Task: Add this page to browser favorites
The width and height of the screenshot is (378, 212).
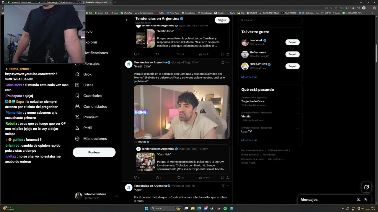Action: (x=341, y=8)
